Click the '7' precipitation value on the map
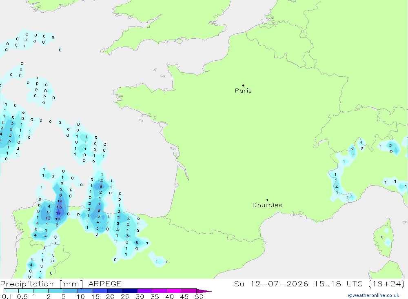Viewport: 408px width, 299px height. pyautogui.click(x=99, y=204)
